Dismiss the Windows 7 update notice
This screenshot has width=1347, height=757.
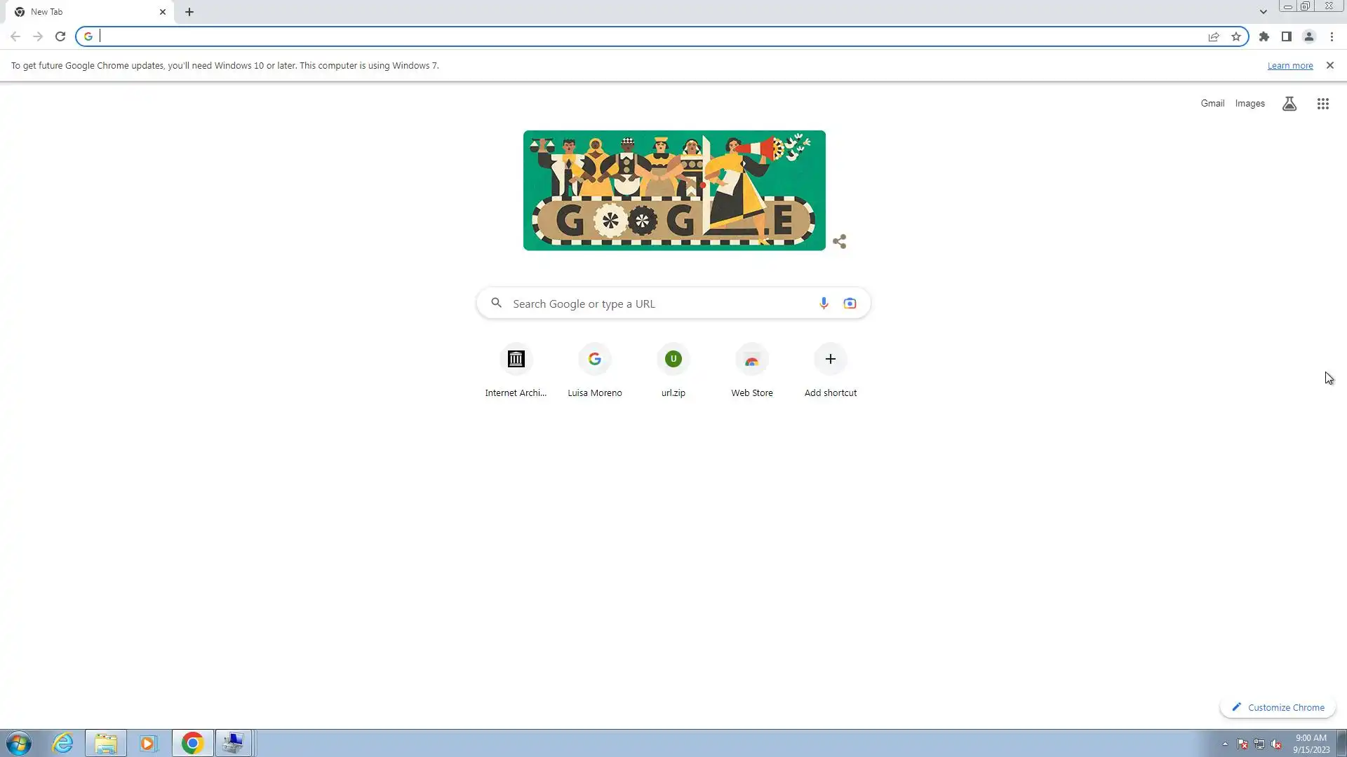(x=1329, y=65)
